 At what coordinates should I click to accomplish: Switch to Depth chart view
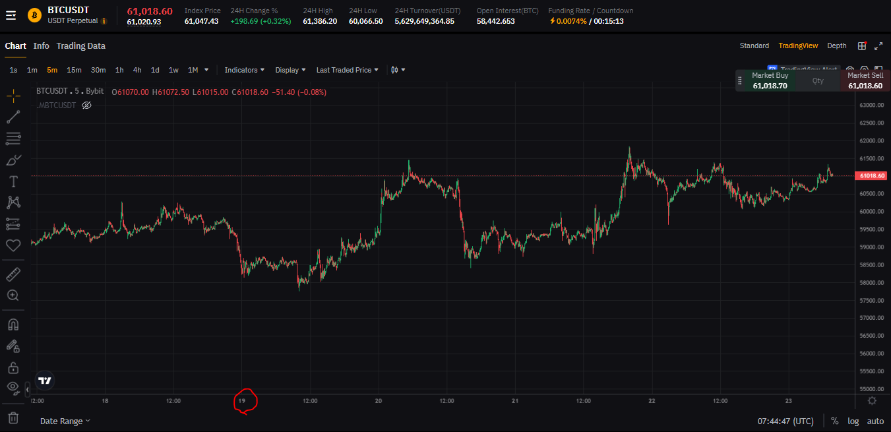[x=837, y=46]
